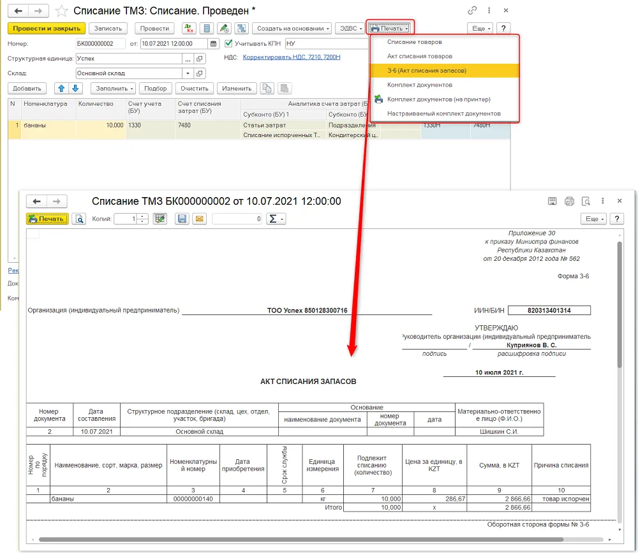Open the Заполнить dropdown
The image size is (638, 553).
114,88
